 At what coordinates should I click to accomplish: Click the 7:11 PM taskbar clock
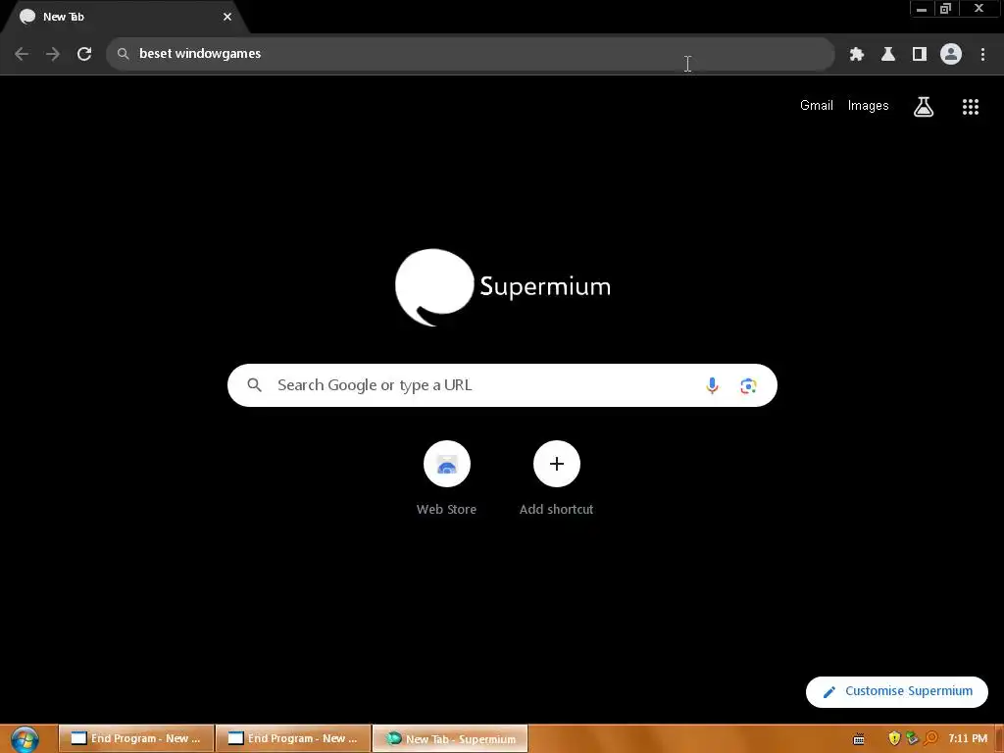point(968,738)
